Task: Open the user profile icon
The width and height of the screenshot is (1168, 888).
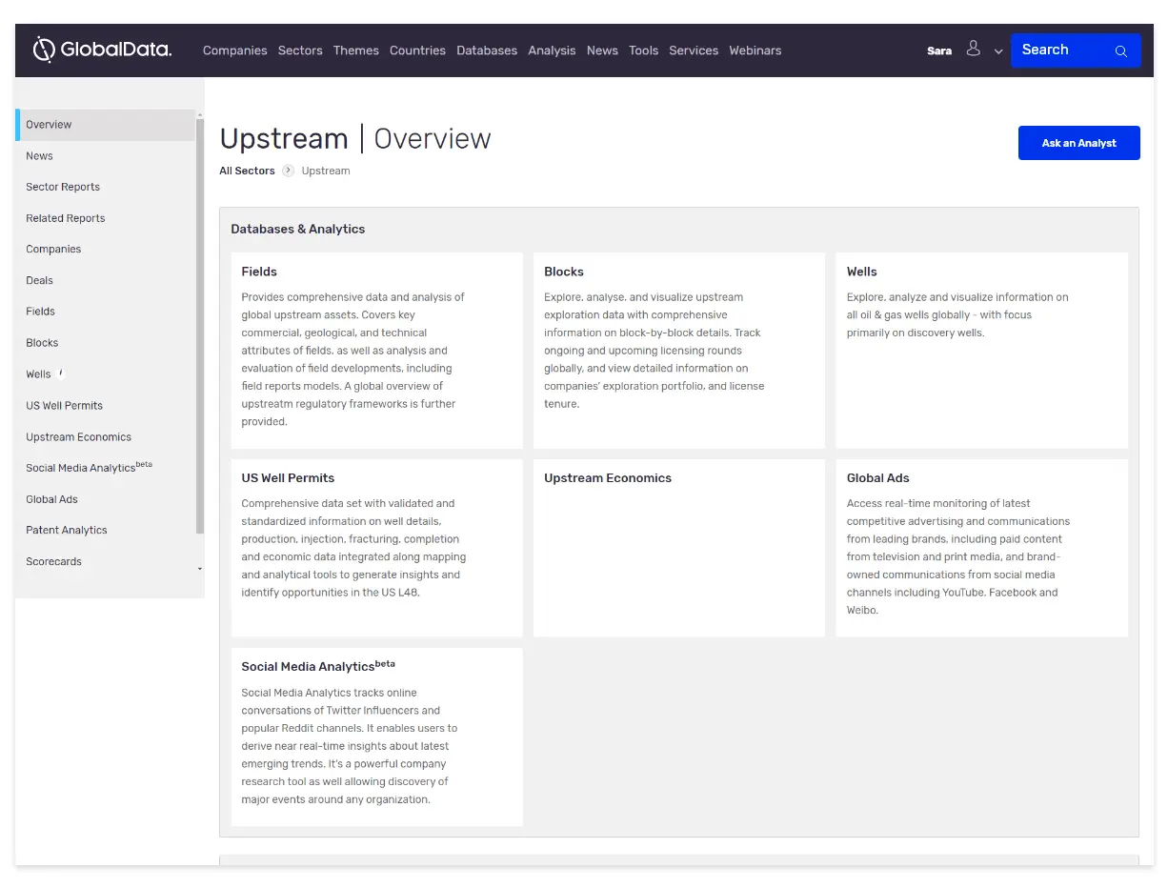Action: 973,49
